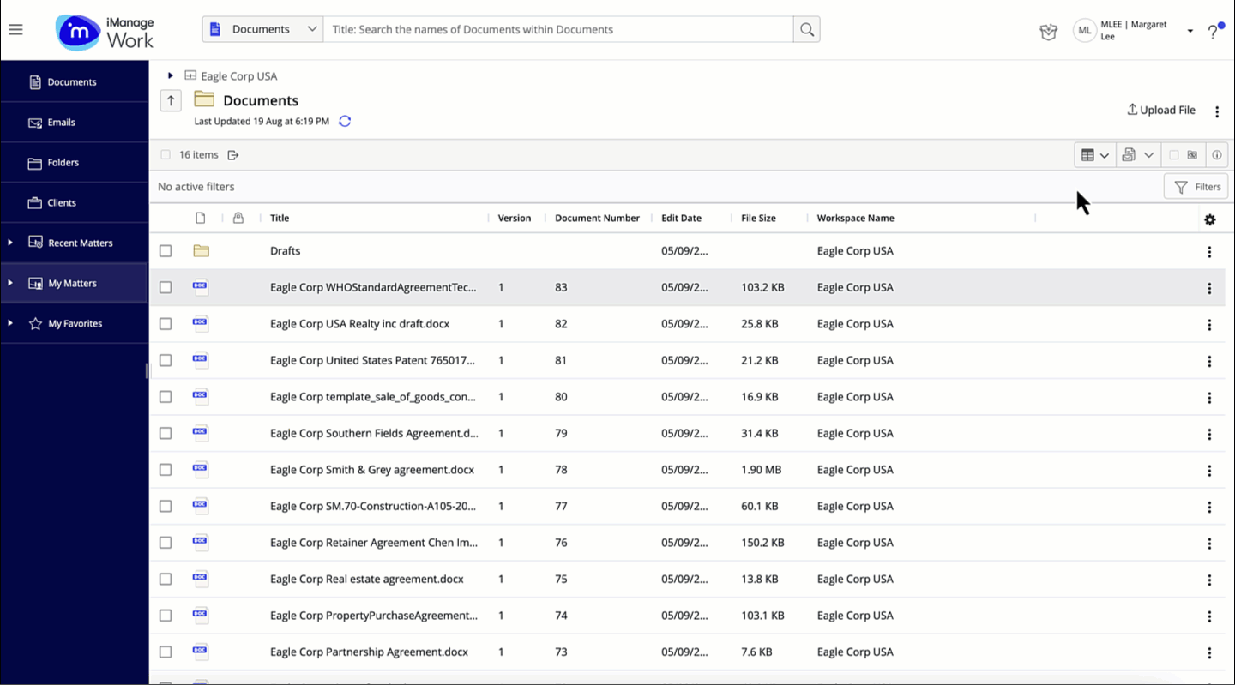Expand the Recent Matters tree item

pyautogui.click(x=9, y=243)
